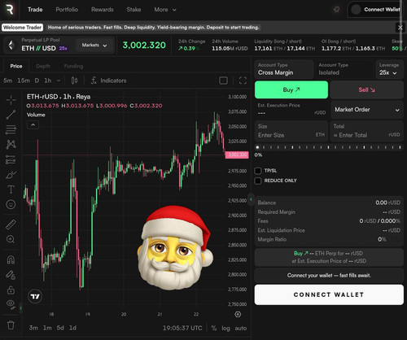The image size is (407, 340).
Task: Select Cross Margin account type
Action: click(284, 69)
